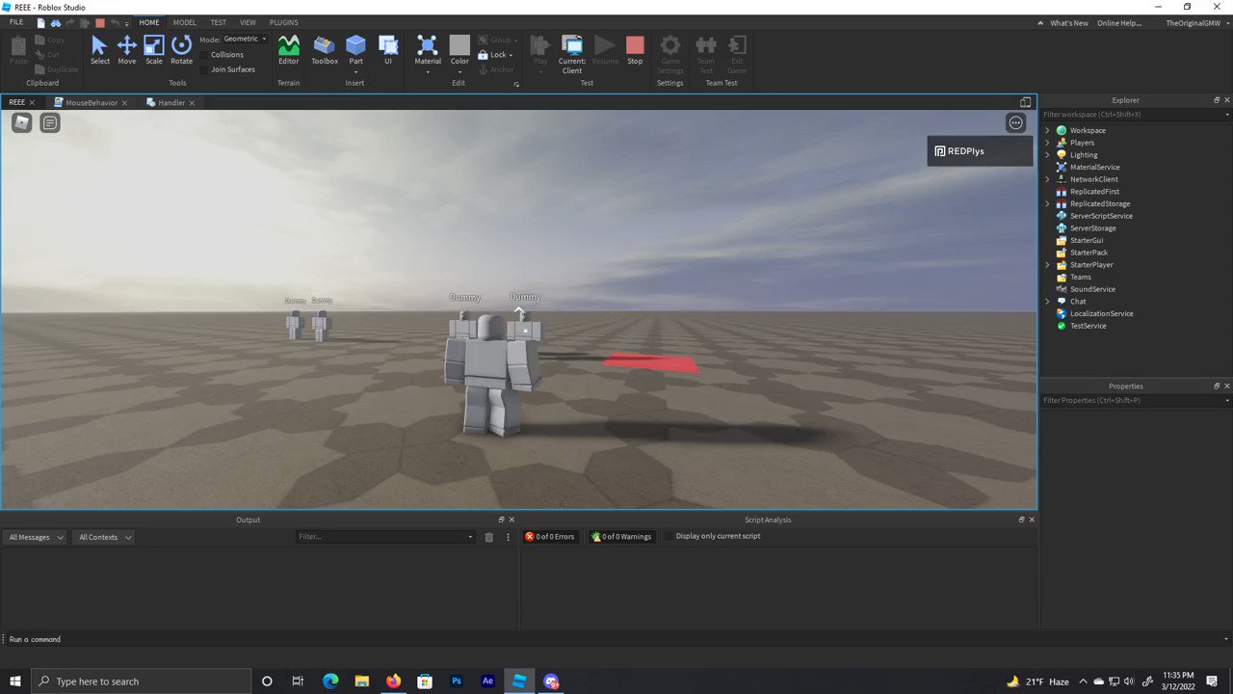This screenshot has height=694, width=1233.
Task: Activate the Select tool
Action: point(99,48)
